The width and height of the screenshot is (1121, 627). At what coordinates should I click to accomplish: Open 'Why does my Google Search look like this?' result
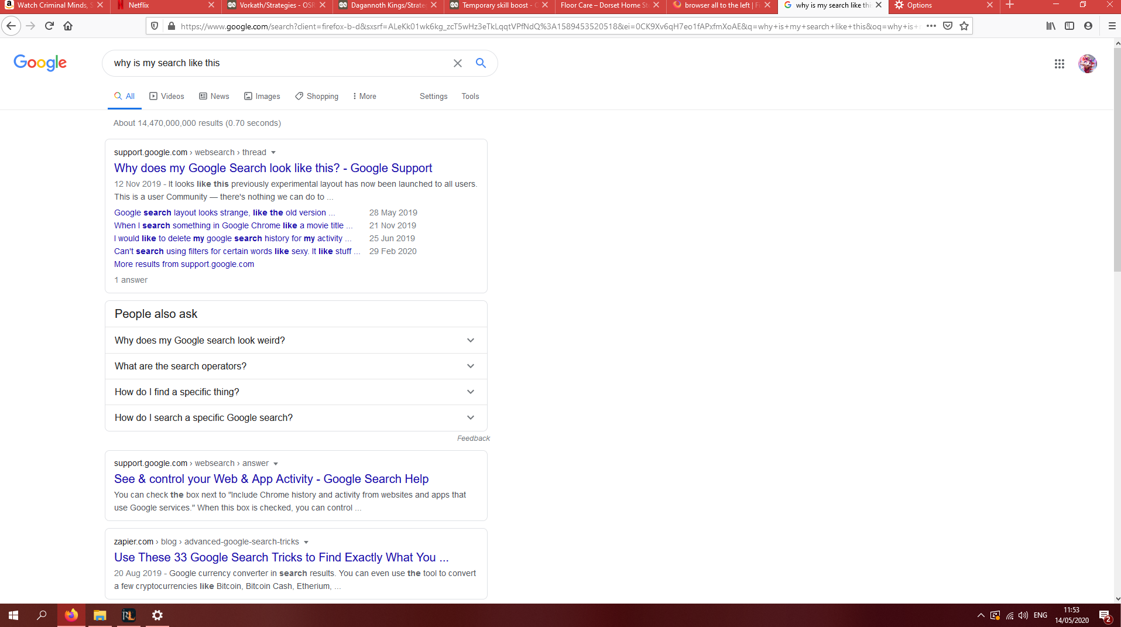point(273,168)
